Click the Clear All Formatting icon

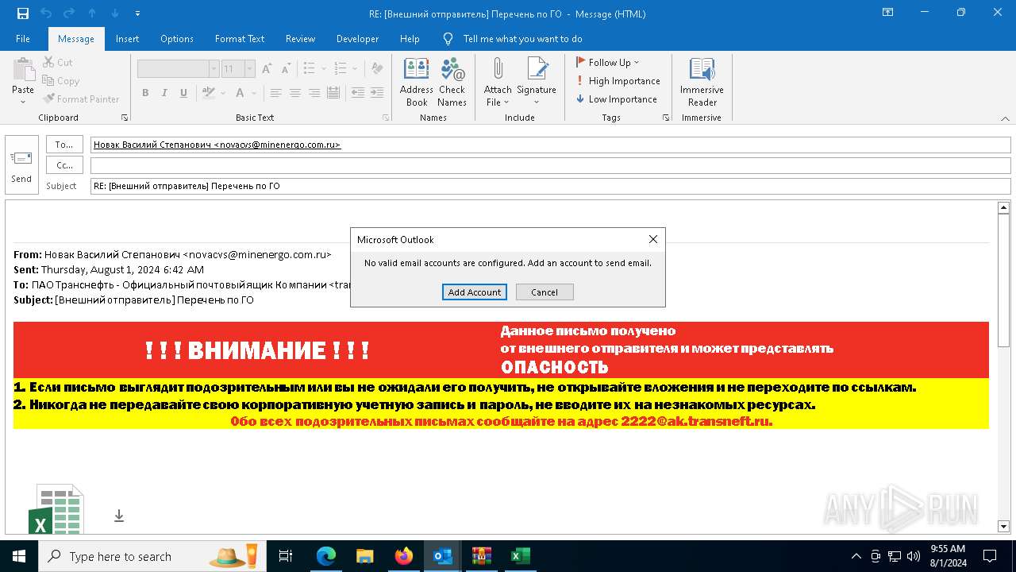(x=377, y=69)
